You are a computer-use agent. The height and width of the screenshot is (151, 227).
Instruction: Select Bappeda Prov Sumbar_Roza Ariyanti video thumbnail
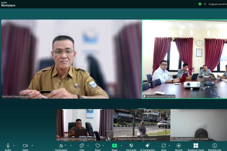coord(142,125)
